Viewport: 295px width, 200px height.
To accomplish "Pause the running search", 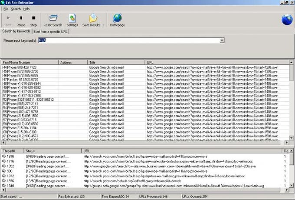I will [x=21, y=20].
